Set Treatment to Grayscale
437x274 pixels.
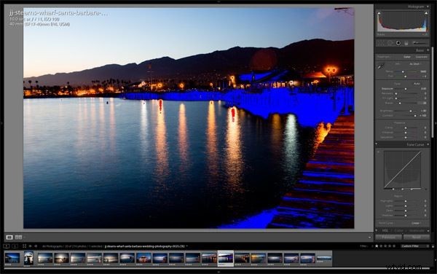tap(422, 57)
